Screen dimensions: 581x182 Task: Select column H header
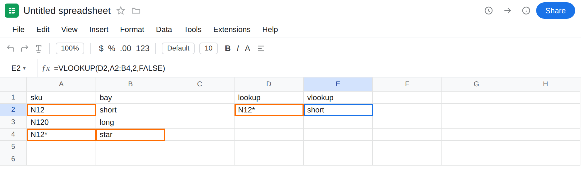coord(546,84)
